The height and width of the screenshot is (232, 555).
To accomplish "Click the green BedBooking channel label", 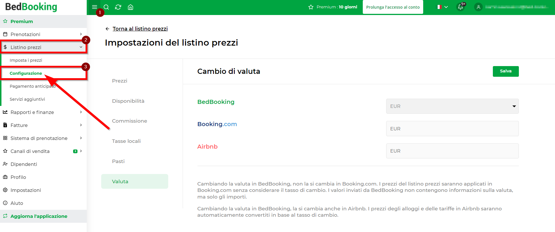I will 216,102.
